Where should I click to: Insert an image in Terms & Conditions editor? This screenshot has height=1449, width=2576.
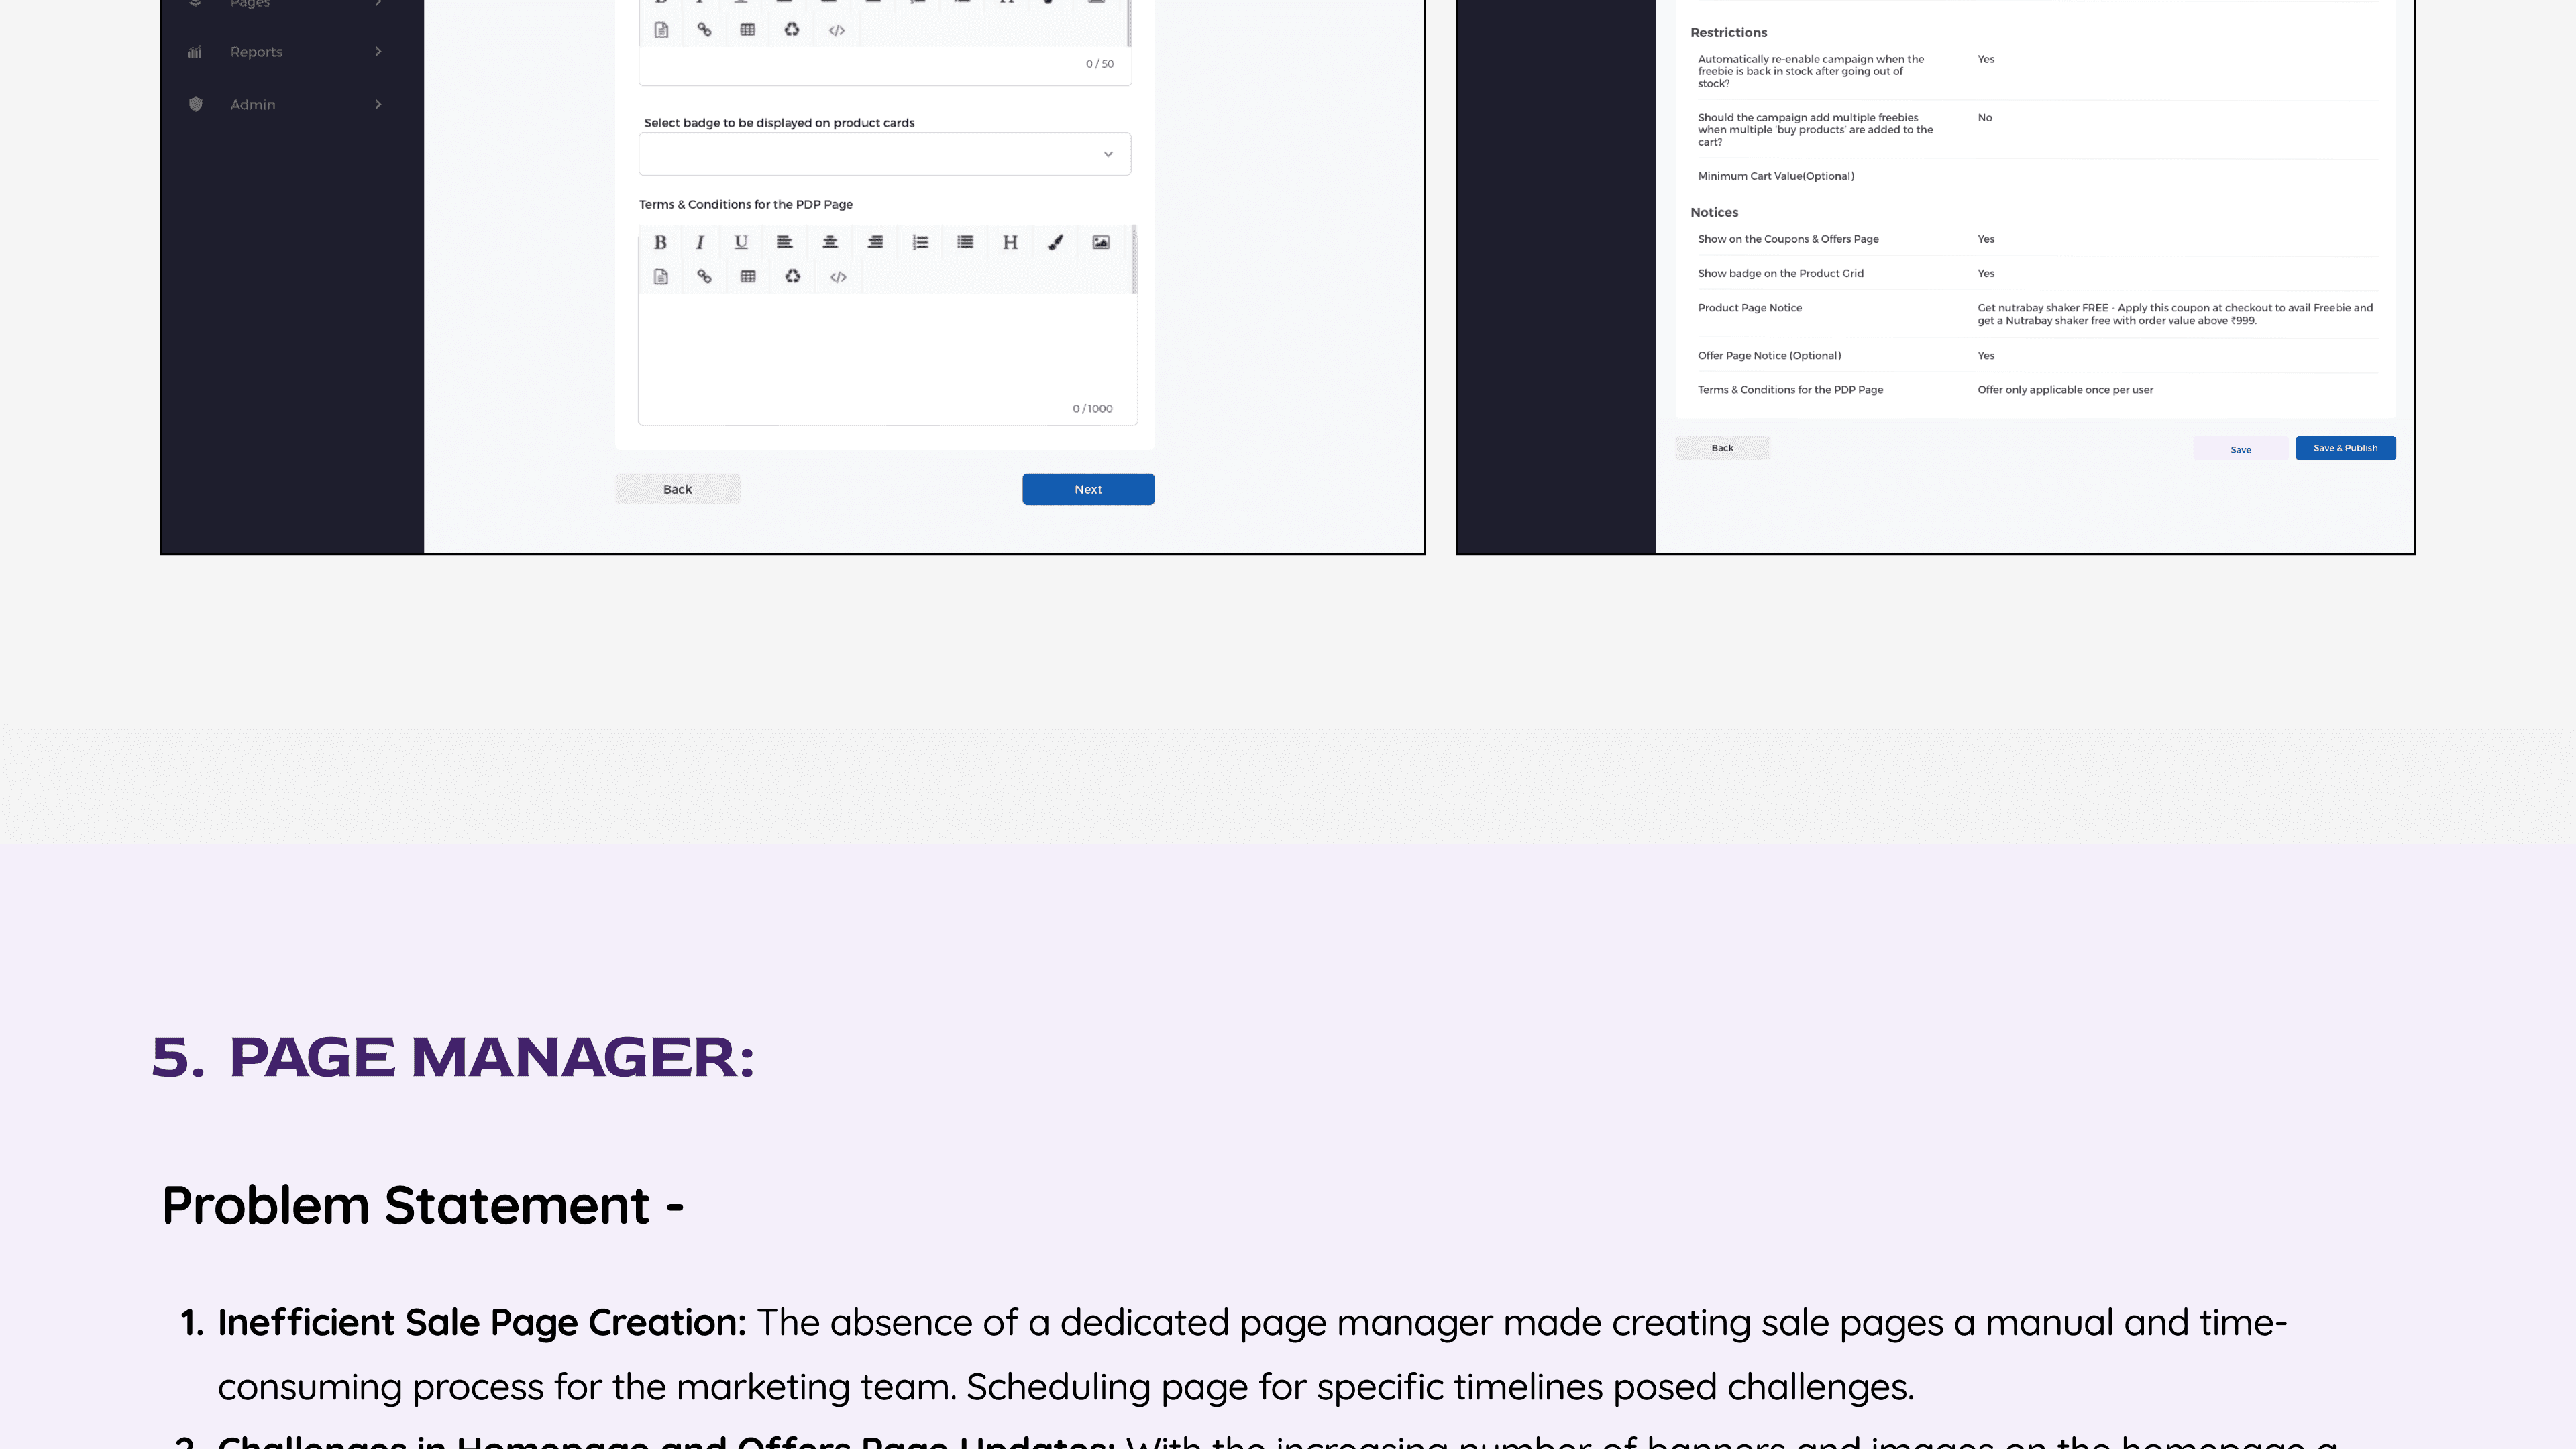tap(1101, 242)
